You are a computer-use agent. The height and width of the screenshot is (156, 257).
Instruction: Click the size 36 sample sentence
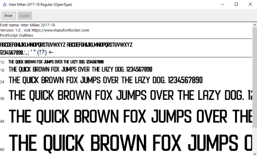click(x=130, y=95)
